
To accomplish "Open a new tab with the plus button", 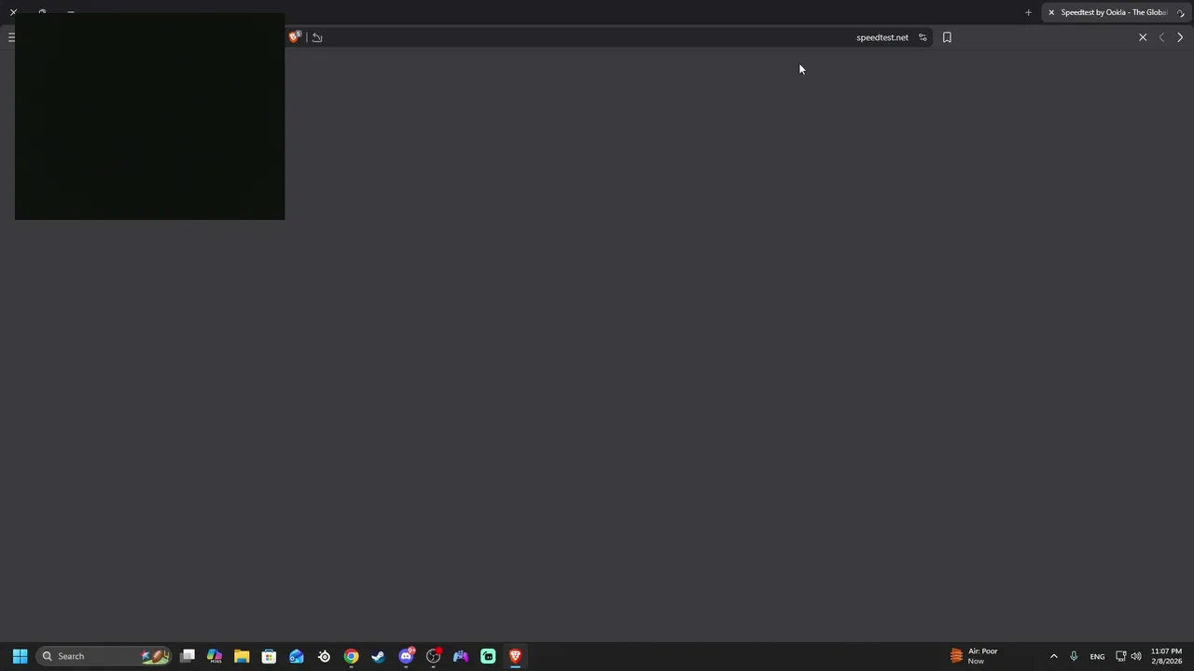I will coord(1028,12).
